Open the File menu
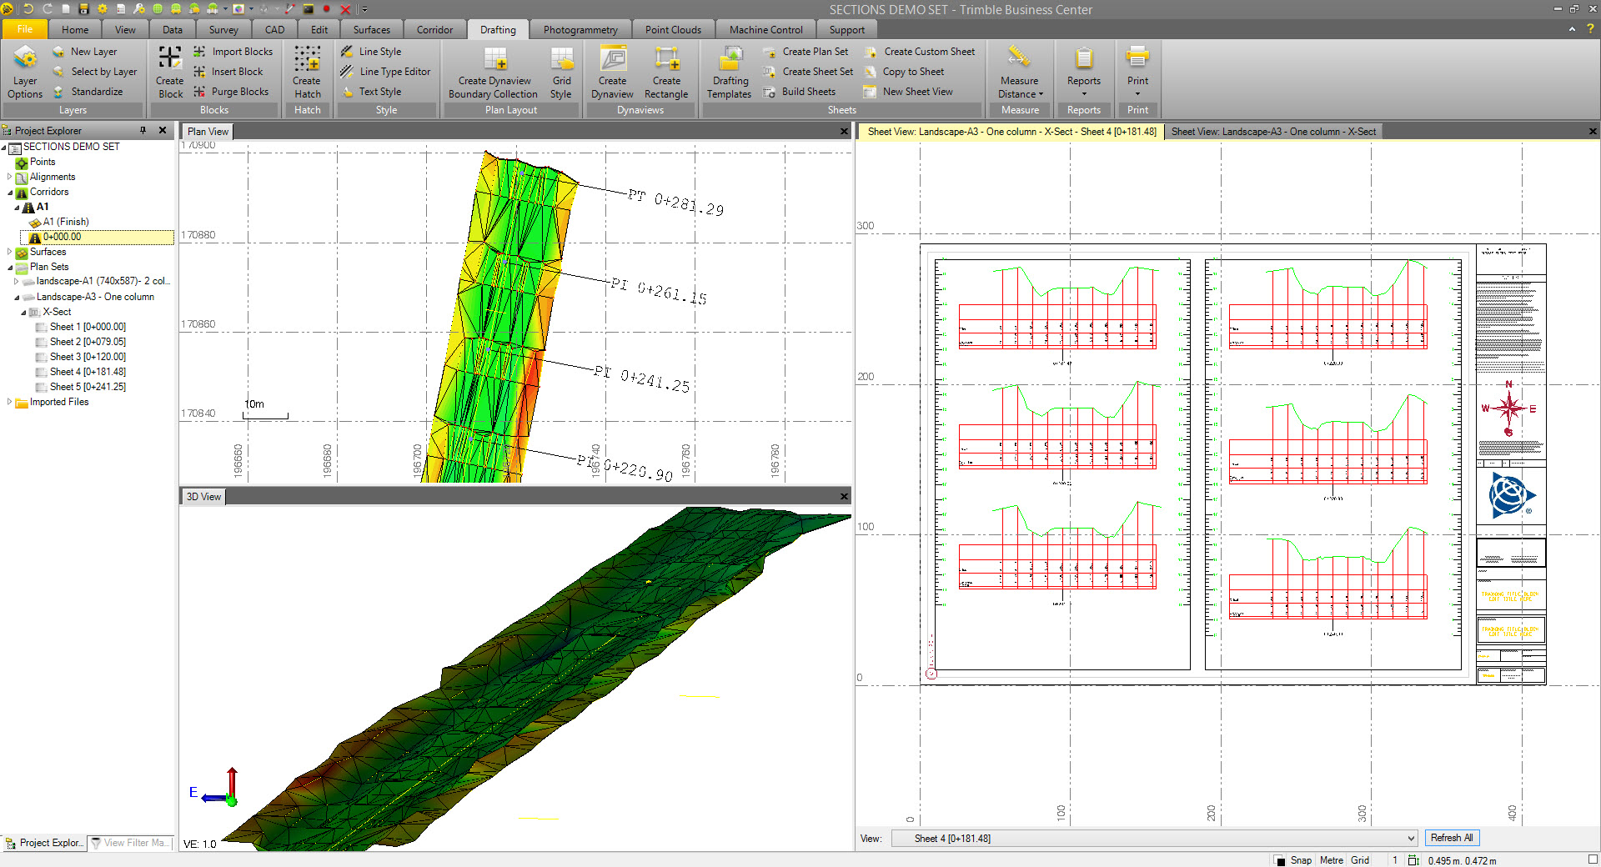Screen dimensions: 1601x867 pos(25,30)
